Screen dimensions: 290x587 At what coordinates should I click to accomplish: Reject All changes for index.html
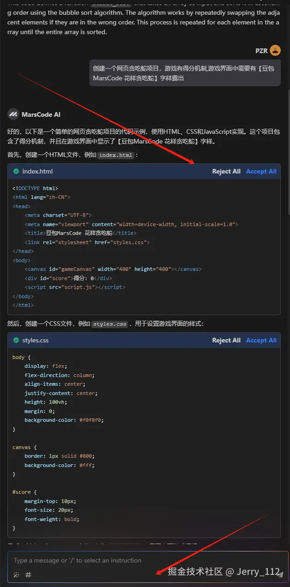coord(226,171)
